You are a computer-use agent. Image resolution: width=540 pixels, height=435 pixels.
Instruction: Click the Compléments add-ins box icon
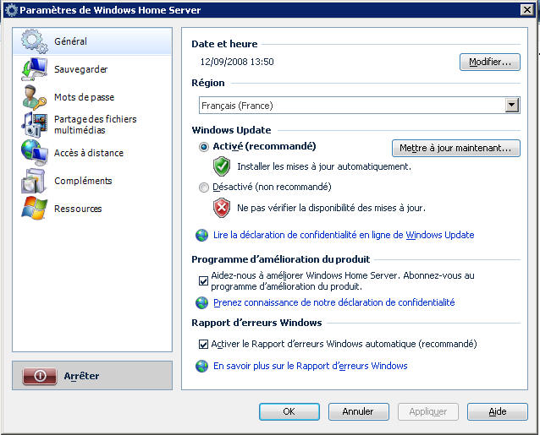[x=34, y=181]
